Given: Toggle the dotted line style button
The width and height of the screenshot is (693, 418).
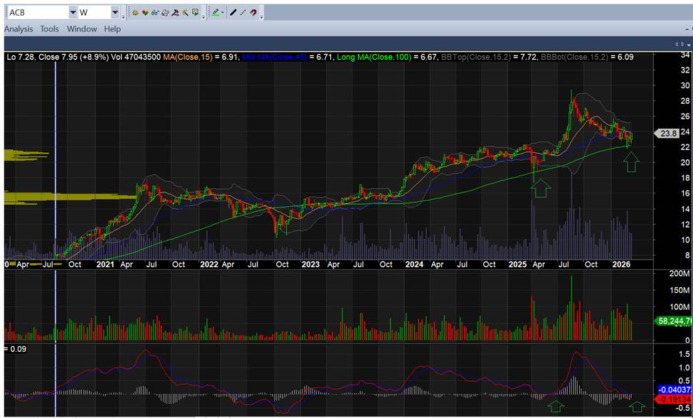Looking at the screenshot, I should pyautogui.click(x=243, y=13).
